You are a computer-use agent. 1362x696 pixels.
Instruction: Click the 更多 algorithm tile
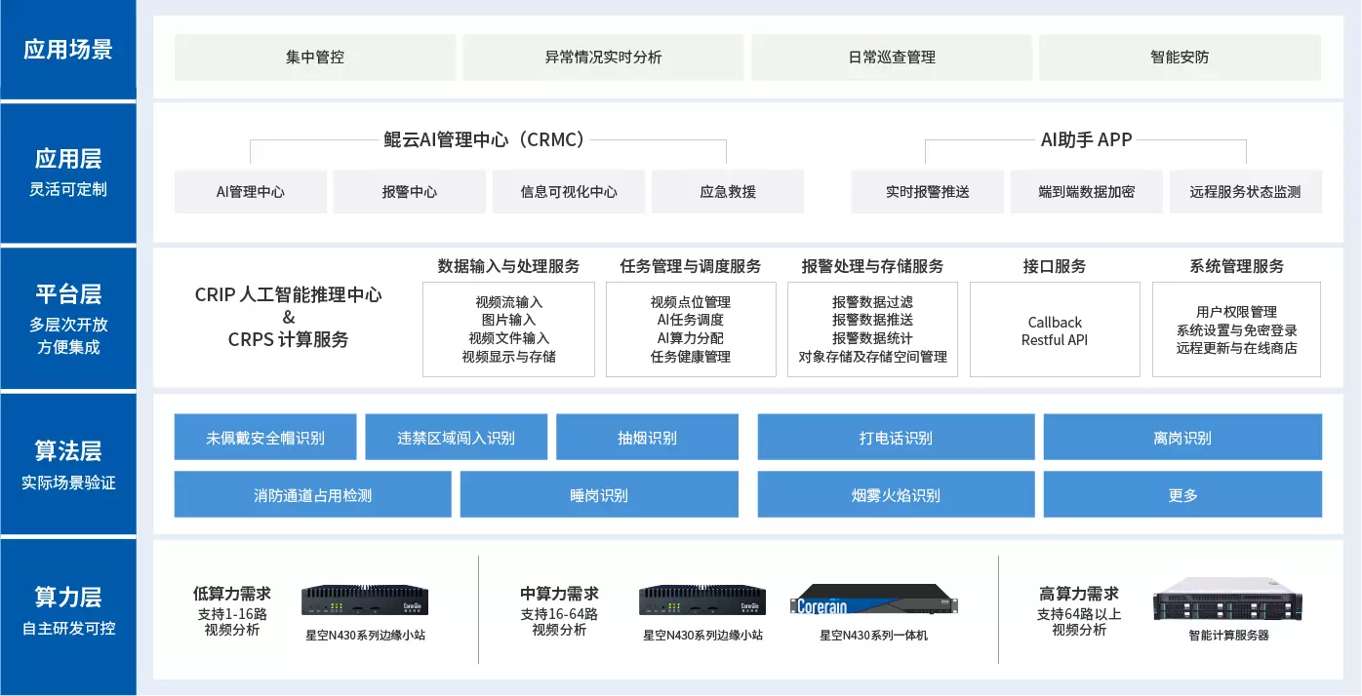click(1182, 494)
